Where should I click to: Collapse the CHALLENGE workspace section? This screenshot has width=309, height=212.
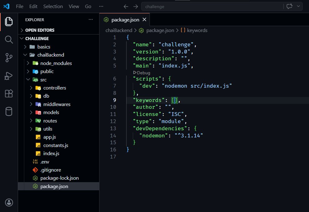pos(58,39)
